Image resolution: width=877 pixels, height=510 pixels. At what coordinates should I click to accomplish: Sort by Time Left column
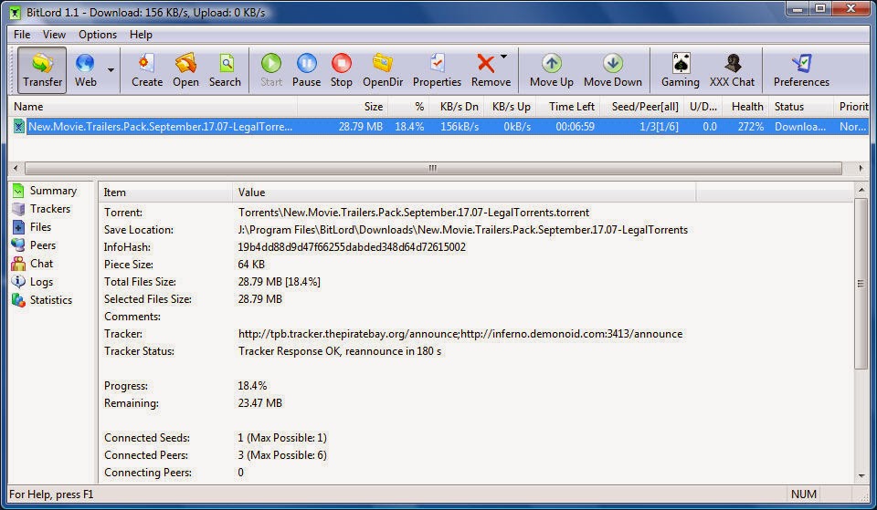pyautogui.click(x=568, y=106)
